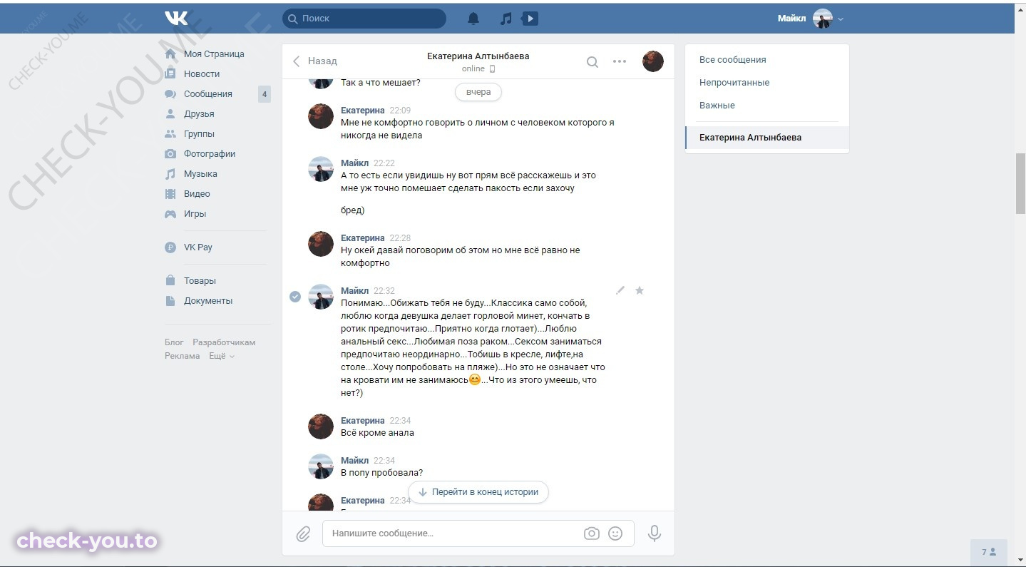Open the Разработчикам footer link

(224, 342)
